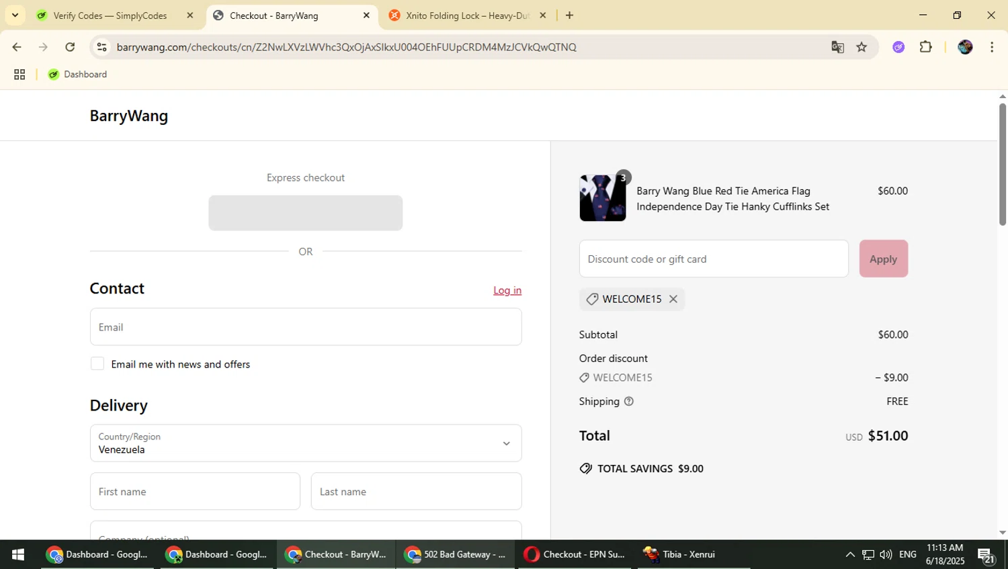Open Opera Checkout - EPN taskbar item
Screen dimensions: 1008x569
coord(575,554)
